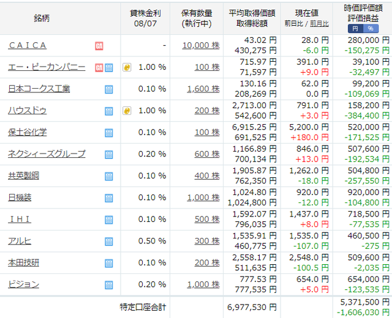Open the calendar icon for 共英製鋼

[x=109, y=176]
